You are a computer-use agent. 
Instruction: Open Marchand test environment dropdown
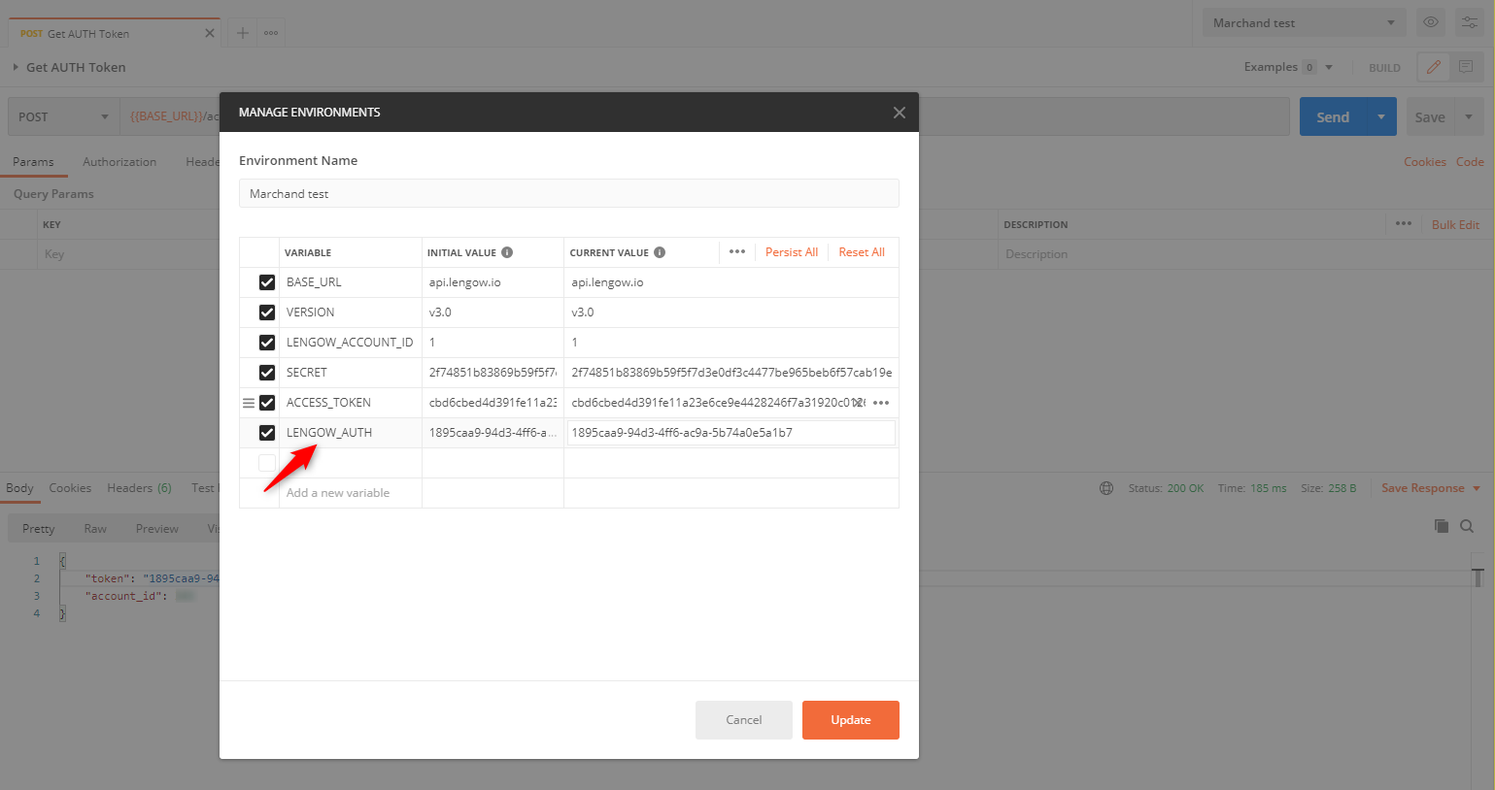1304,23
